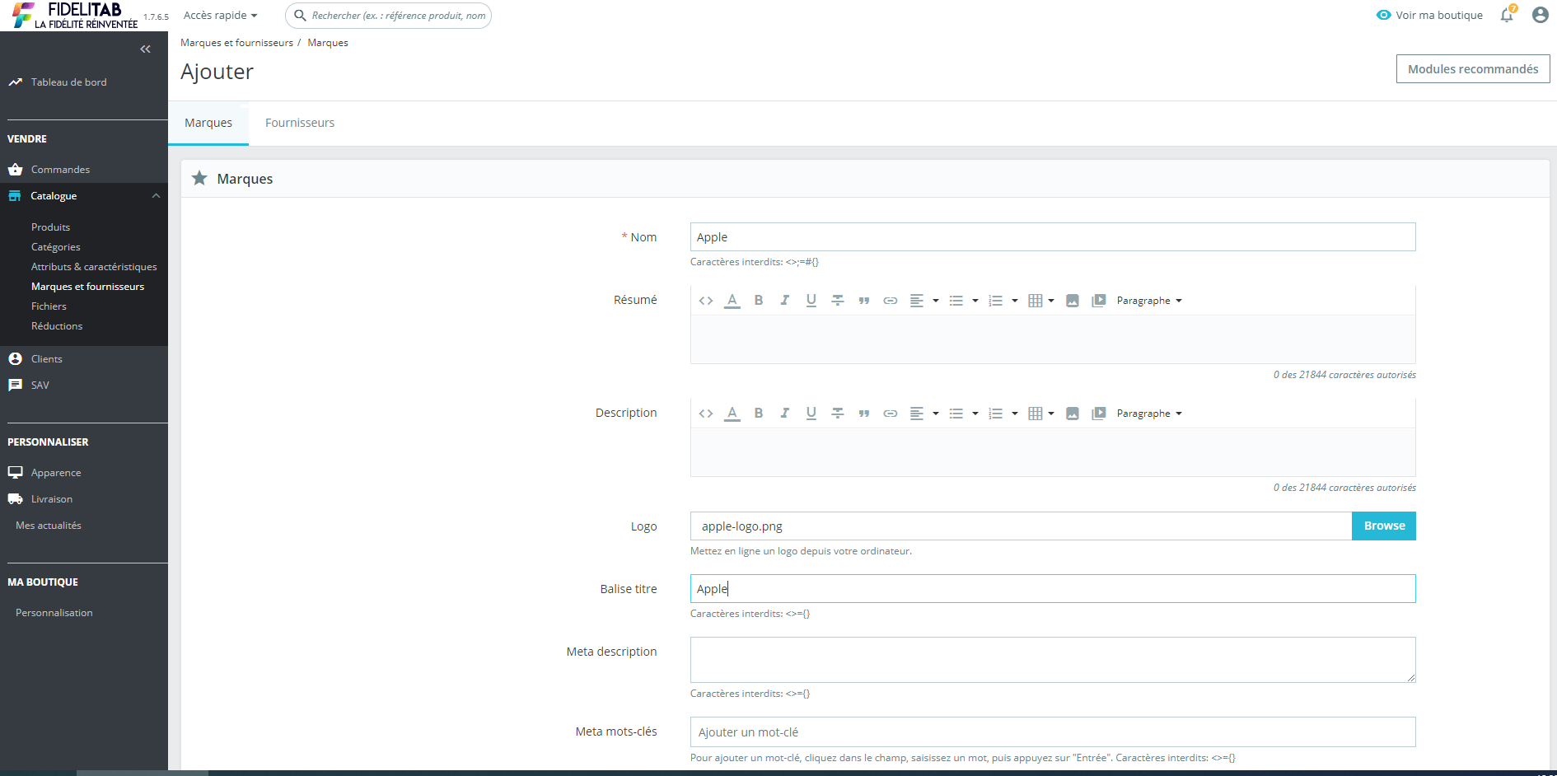
Task: Open text color tool in Résumé editor
Action: pyautogui.click(x=732, y=301)
